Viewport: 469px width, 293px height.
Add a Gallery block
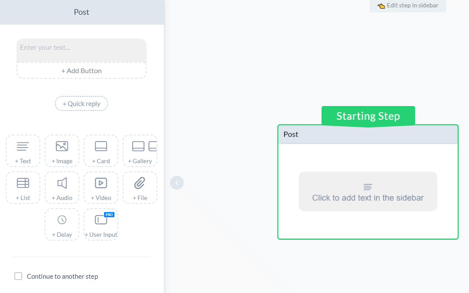click(x=140, y=151)
